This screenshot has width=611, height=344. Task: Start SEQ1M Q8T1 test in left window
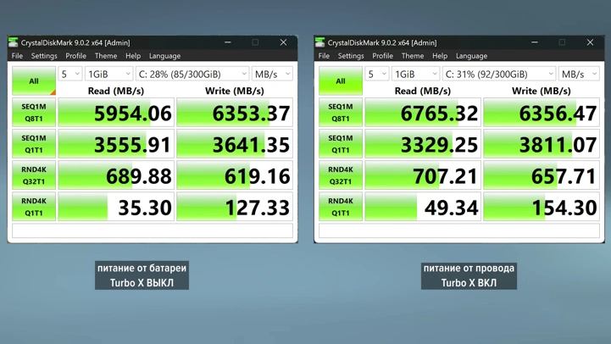click(x=34, y=112)
